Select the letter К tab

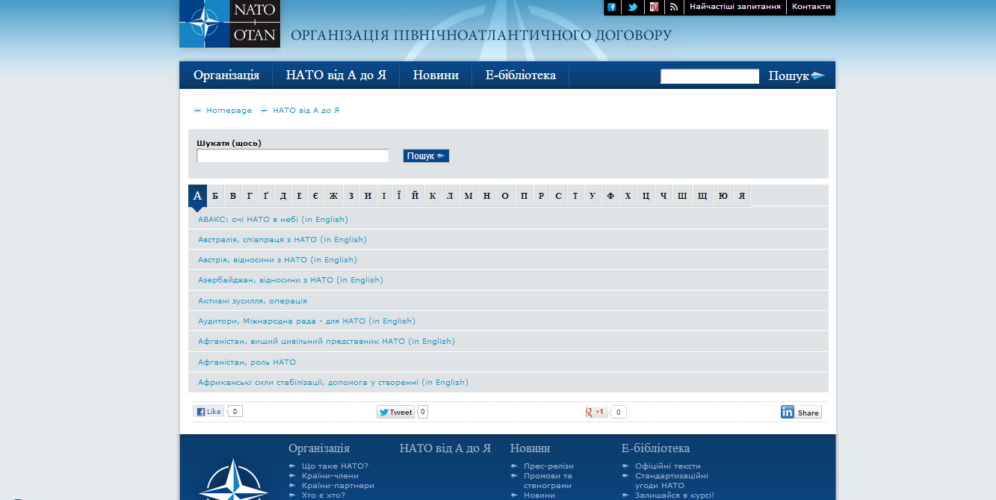(433, 196)
